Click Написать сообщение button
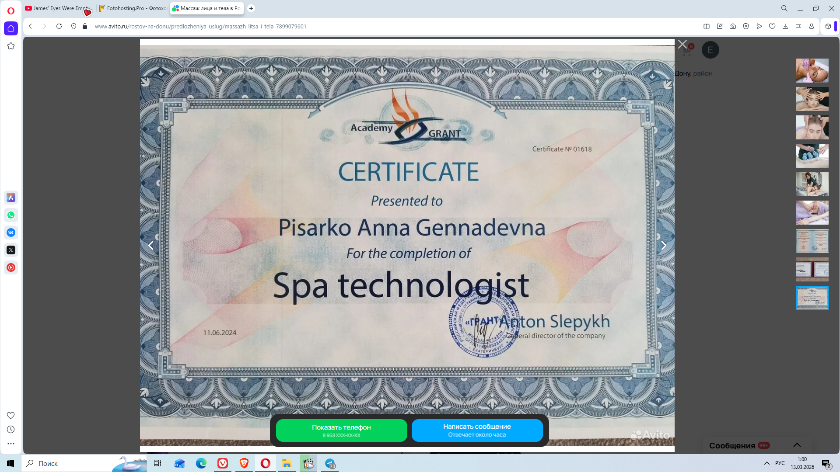Image resolution: width=840 pixels, height=472 pixels. [x=477, y=430]
